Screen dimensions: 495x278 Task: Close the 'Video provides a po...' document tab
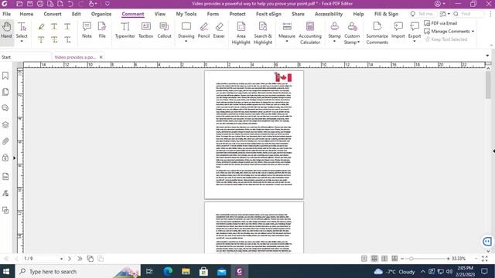pos(101,57)
